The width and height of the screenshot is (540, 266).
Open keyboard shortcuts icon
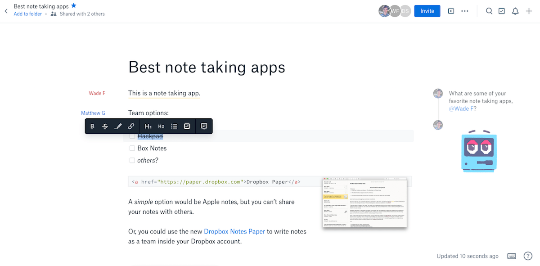pyautogui.click(x=512, y=256)
